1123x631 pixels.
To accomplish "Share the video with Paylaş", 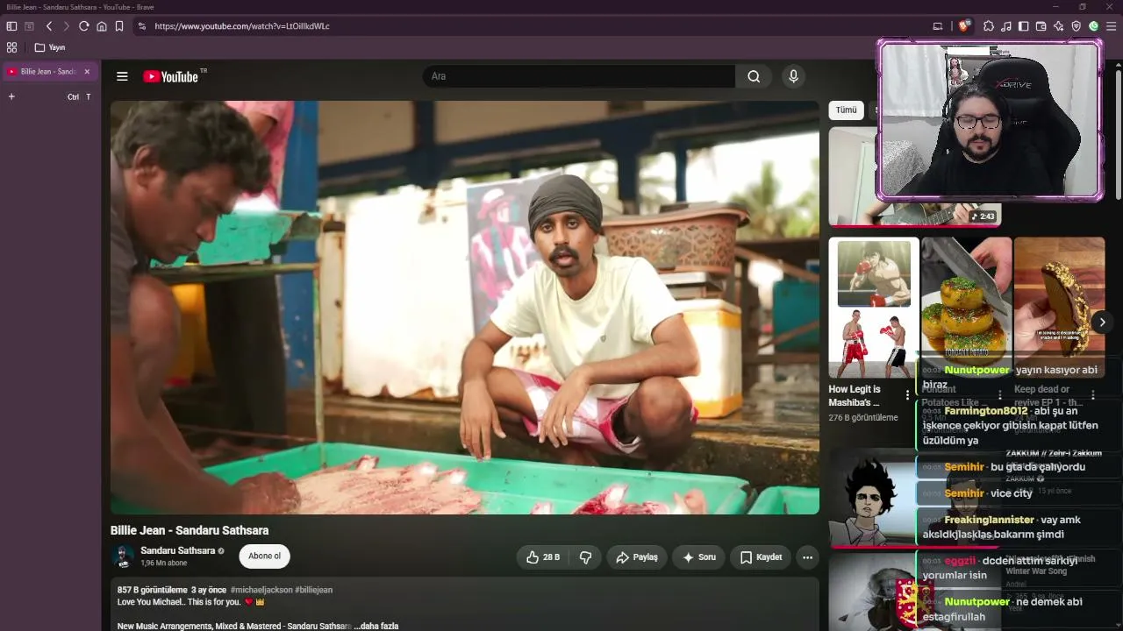I will 637,557.
